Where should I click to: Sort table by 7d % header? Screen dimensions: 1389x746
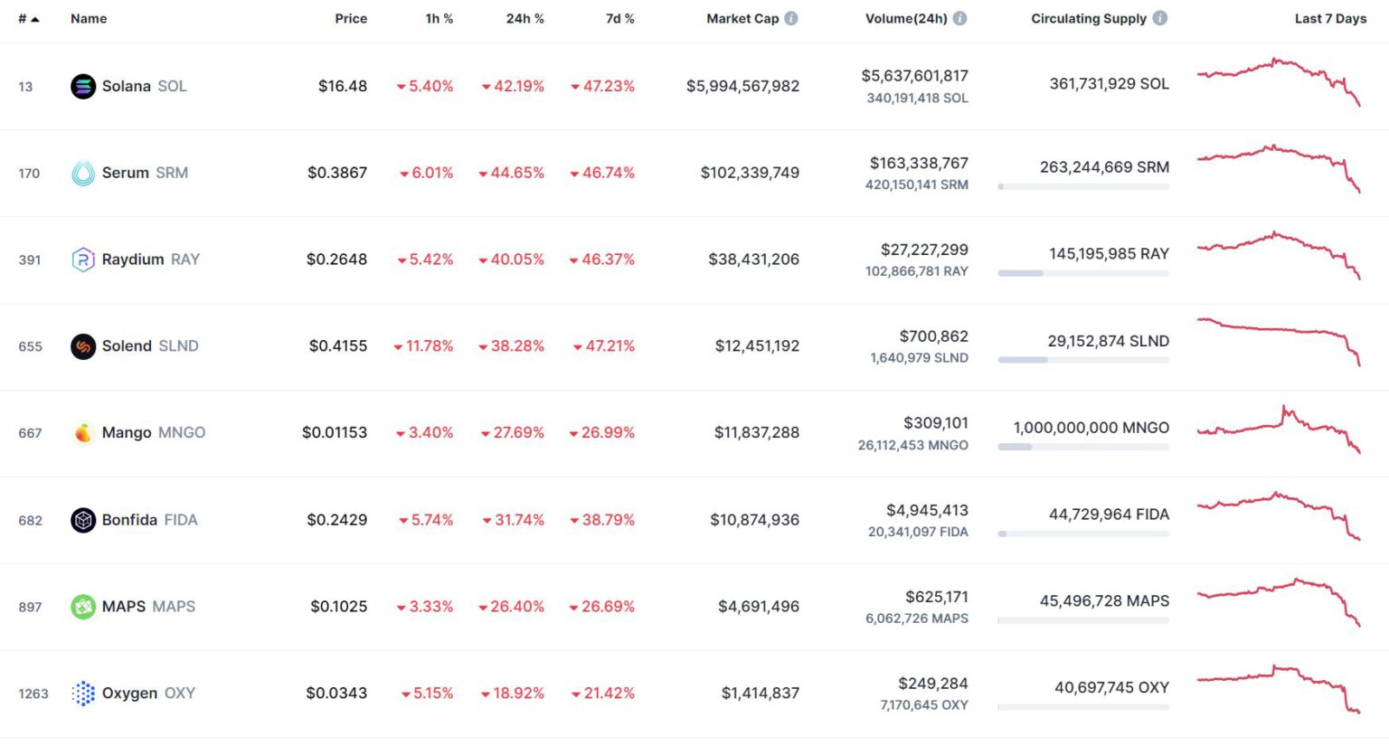(x=619, y=19)
